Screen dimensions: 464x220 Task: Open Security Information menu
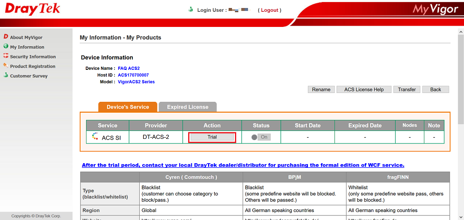33,57
